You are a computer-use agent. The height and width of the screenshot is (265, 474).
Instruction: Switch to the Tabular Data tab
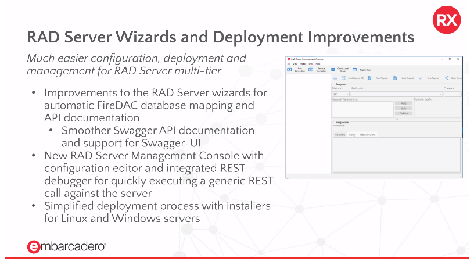367,135
